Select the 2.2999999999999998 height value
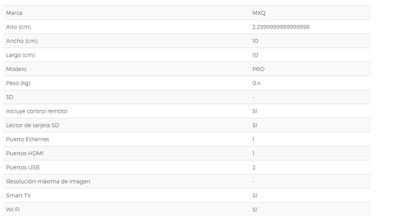394x222 pixels. (x=281, y=27)
